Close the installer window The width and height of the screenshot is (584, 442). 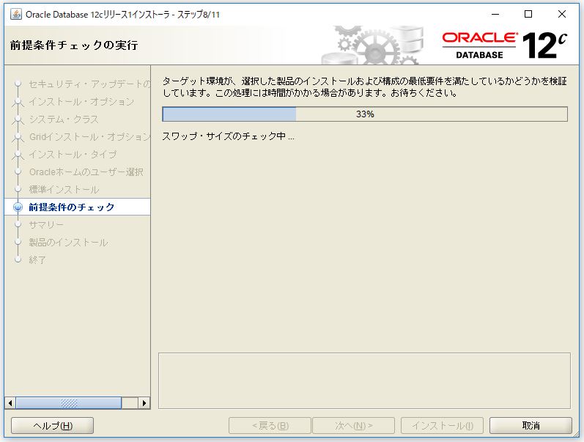coord(562,14)
